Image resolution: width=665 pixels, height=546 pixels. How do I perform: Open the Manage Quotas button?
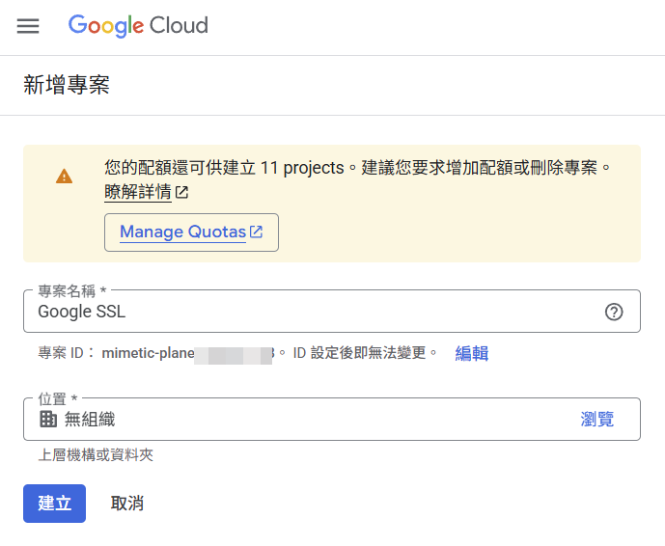191,232
